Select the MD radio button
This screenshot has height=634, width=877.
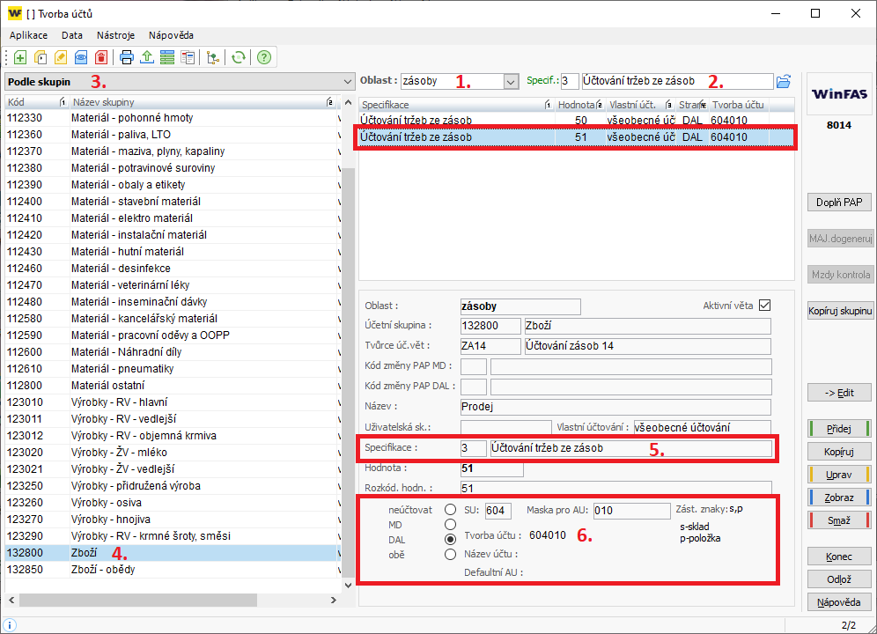451,525
